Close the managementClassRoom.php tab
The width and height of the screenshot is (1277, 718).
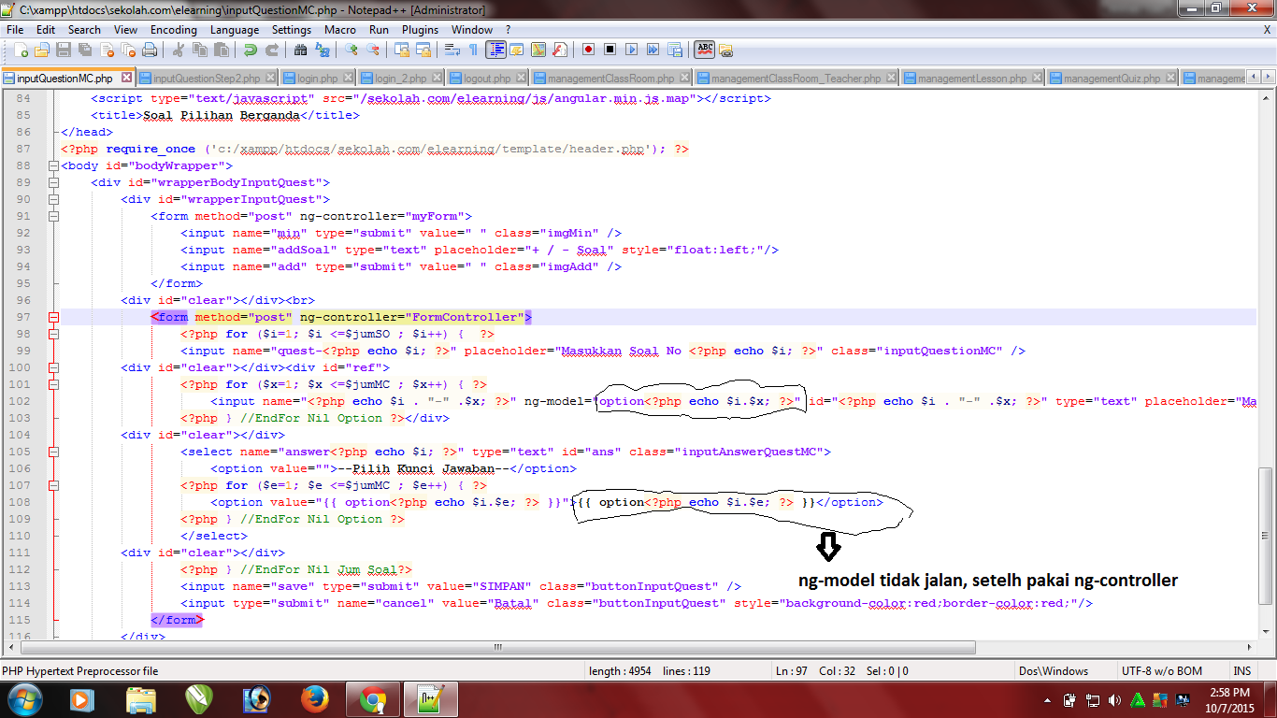pyautogui.click(x=686, y=79)
